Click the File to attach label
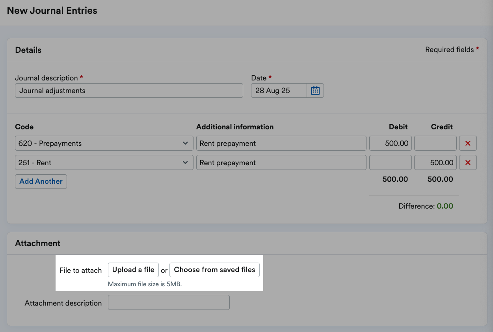This screenshot has height=332, width=493. [x=80, y=270]
